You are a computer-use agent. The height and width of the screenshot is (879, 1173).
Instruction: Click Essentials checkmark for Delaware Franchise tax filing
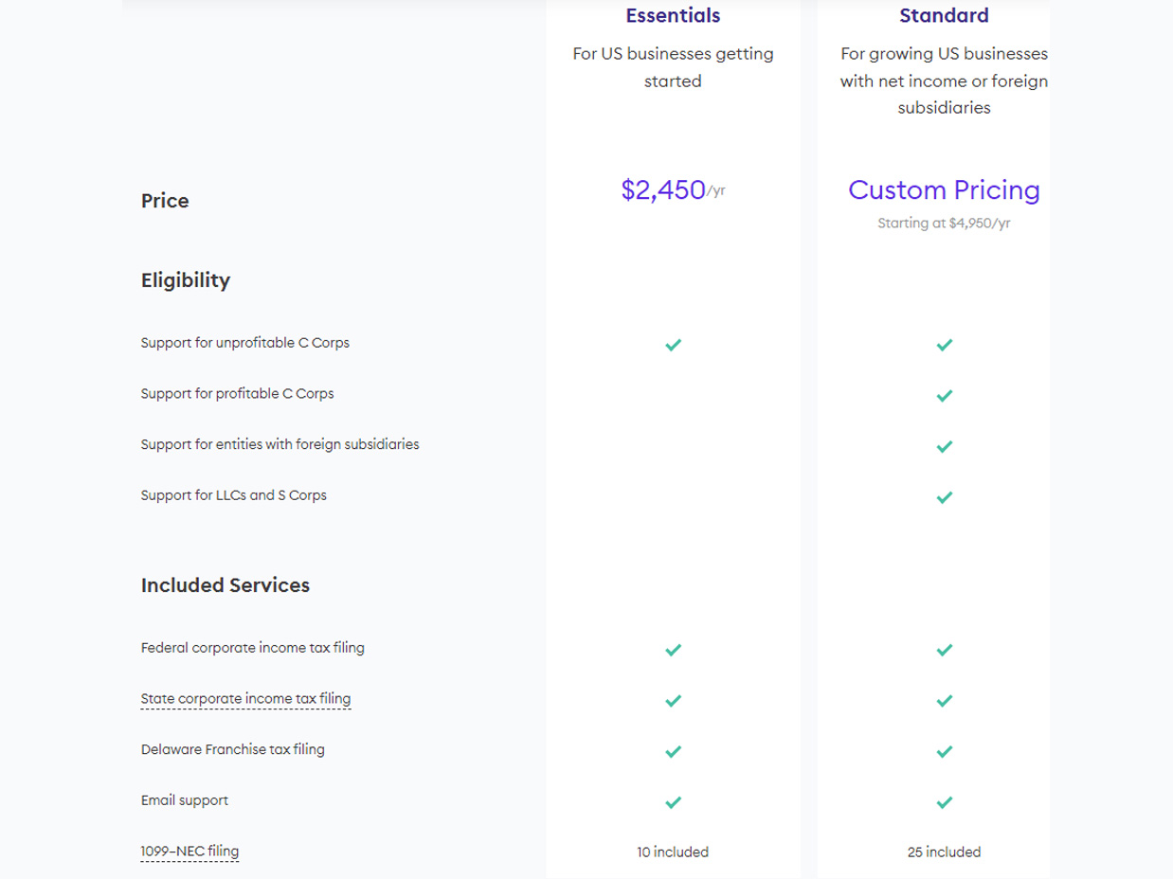coord(673,751)
